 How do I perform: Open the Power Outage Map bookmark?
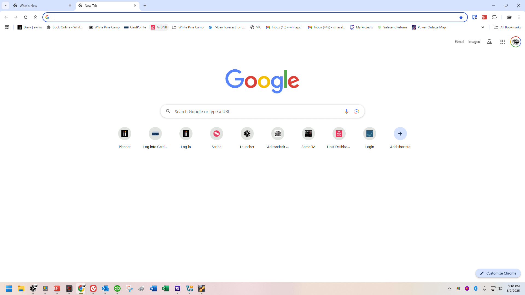pyautogui.click(x=430, y=27)
